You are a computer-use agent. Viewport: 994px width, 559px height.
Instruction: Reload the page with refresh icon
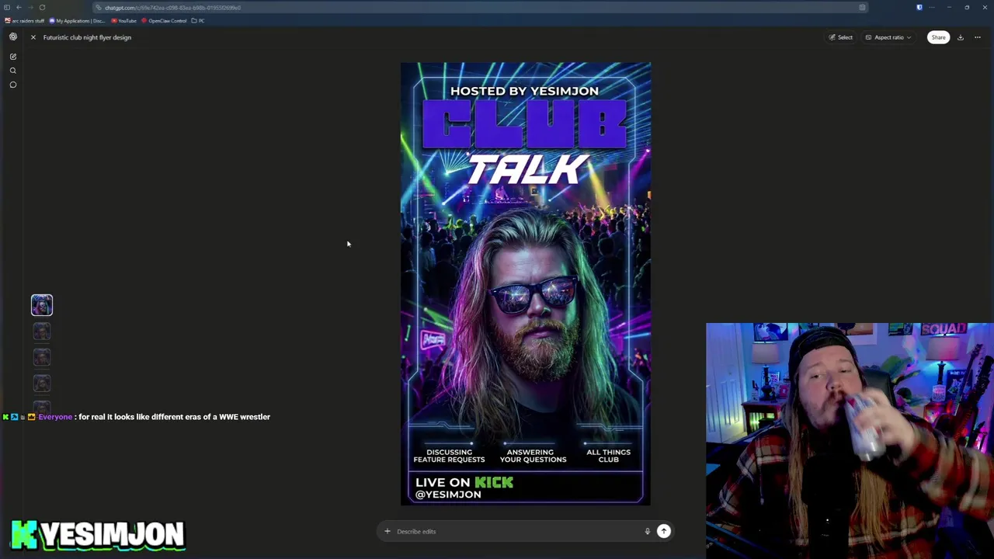coord(42,8)
